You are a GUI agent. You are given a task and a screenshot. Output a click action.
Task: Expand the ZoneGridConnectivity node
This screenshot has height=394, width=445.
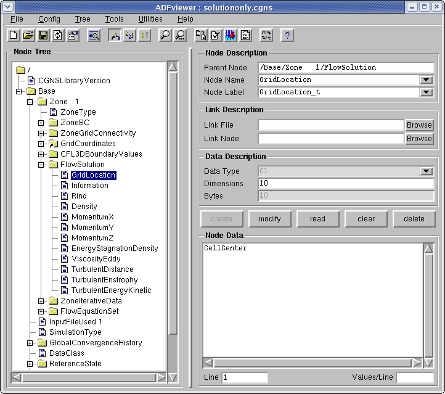click(41, 133)
